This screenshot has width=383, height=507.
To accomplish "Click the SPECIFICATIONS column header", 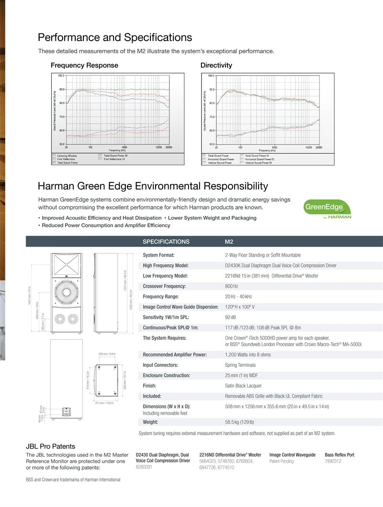I will [x=166, y=242].
